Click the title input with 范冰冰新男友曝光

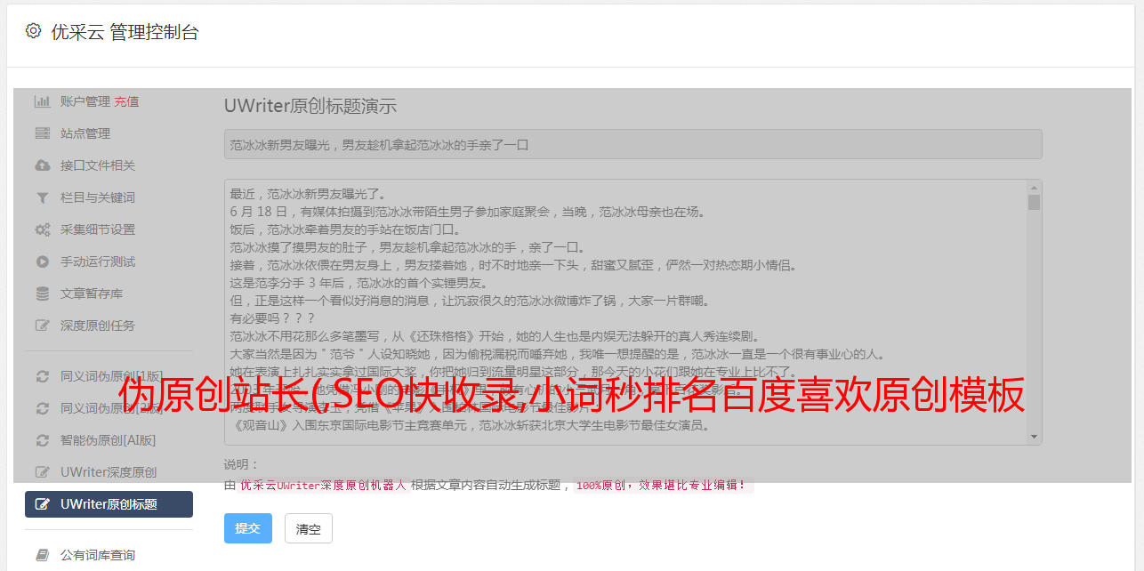[632, 144]
